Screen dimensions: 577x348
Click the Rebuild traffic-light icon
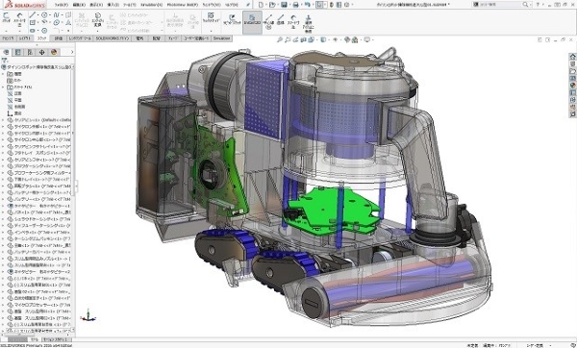pos(331,5)
